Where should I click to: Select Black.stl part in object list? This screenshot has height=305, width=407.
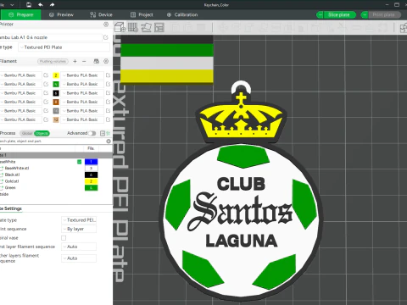(12, 175)
